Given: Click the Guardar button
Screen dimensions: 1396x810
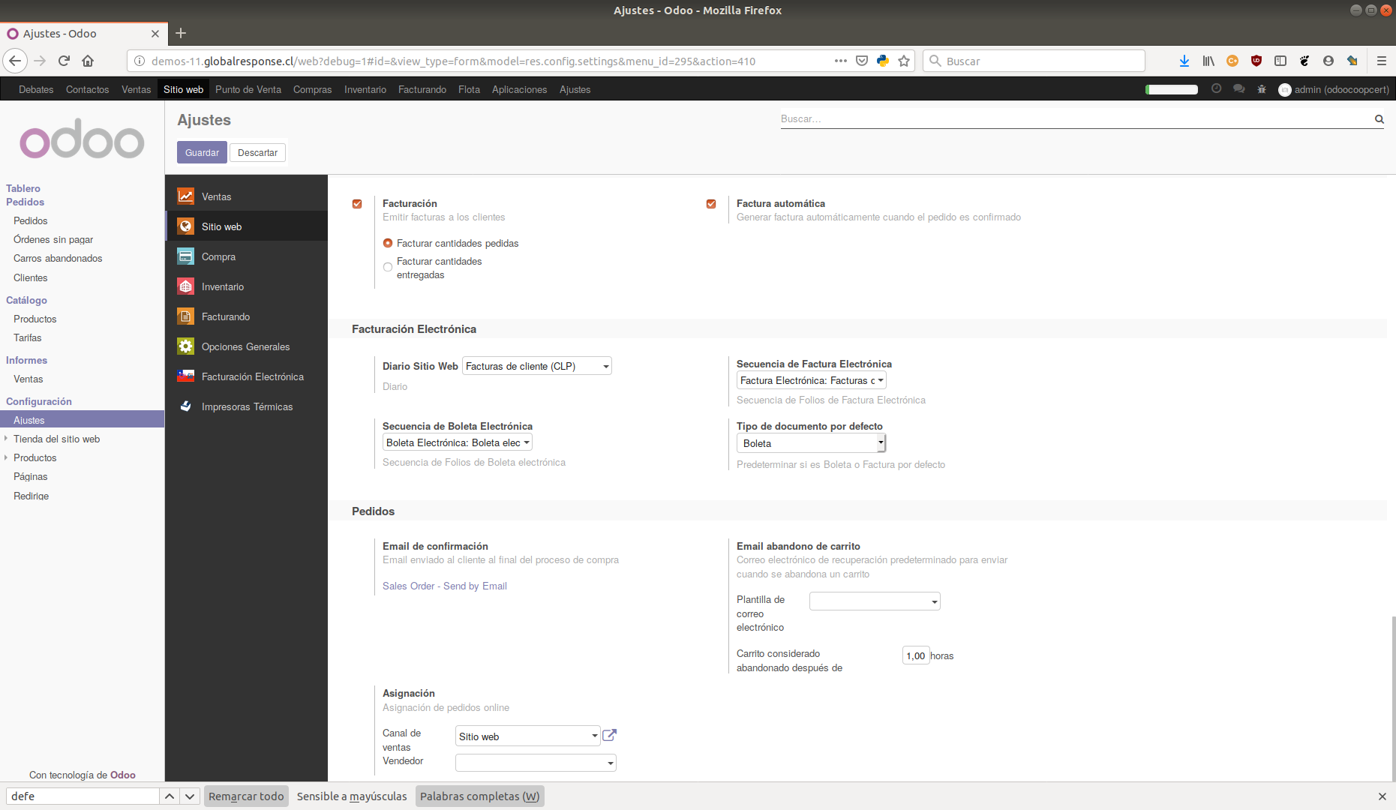Looking at the screenshot, I should pos(201,152).
